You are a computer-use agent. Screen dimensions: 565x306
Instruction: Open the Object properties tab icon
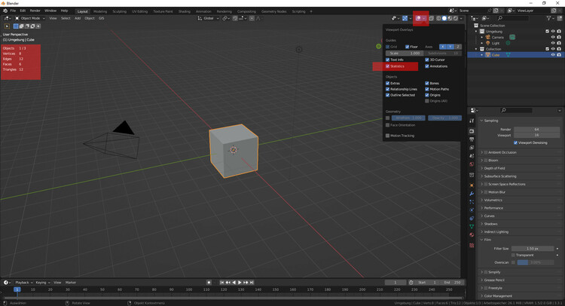472,185
